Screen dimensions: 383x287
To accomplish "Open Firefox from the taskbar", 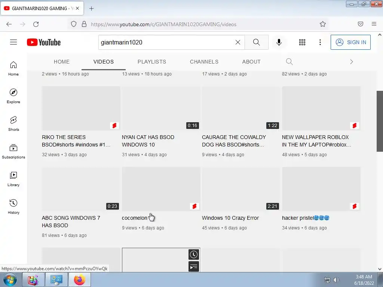I will (80, 280).
